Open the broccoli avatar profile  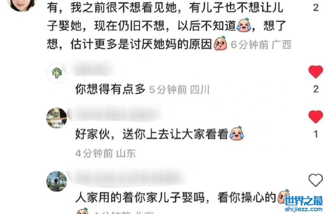click(x=57, y=73)
